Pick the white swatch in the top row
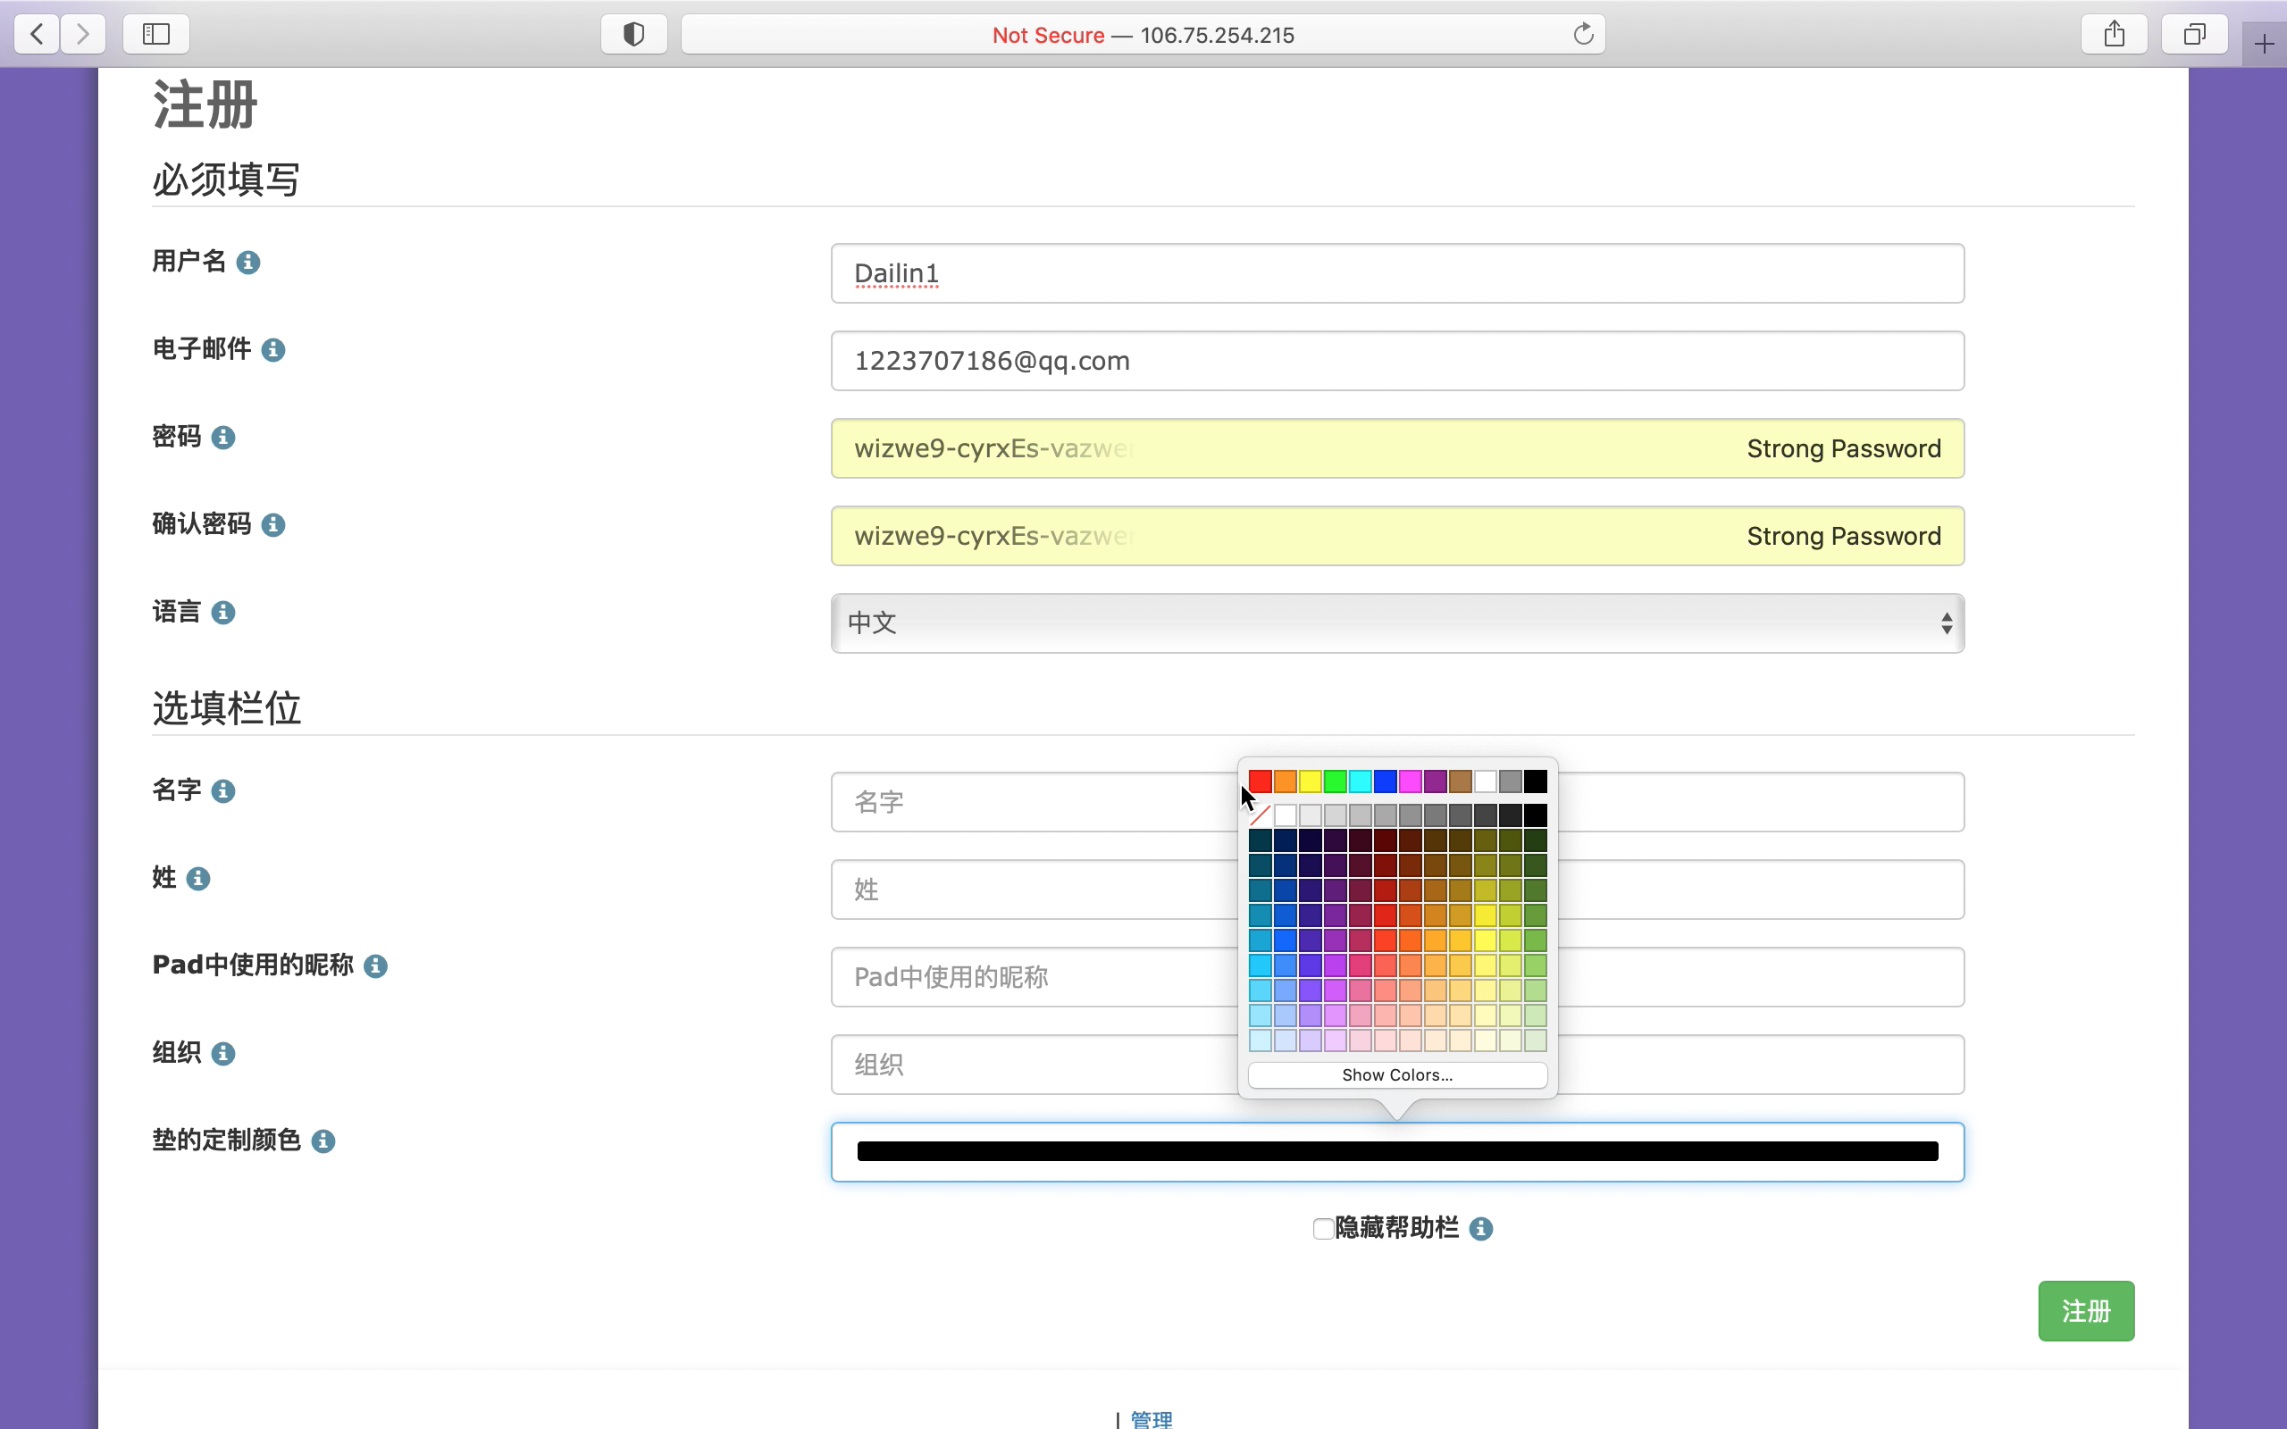This screenshot has height=1429, width=2287. [x=1486, y=781]
